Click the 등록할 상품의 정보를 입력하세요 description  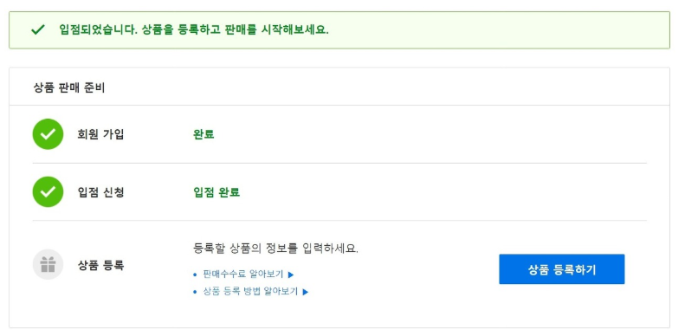pyautogui.click(x=275, y=249)
